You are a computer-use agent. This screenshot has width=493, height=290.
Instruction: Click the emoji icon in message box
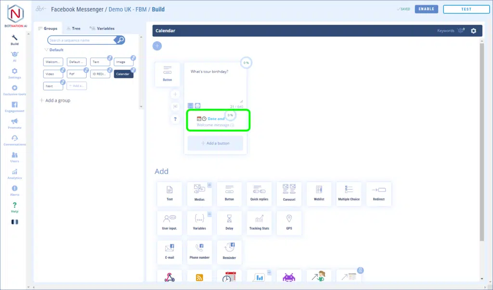click(197, 106)
